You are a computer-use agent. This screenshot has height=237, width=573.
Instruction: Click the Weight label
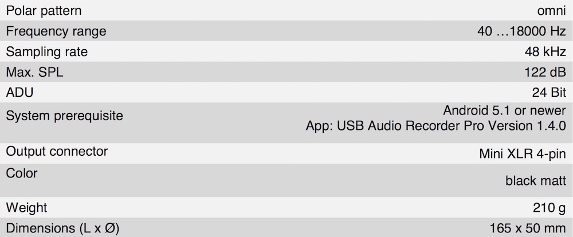(26, 208)
